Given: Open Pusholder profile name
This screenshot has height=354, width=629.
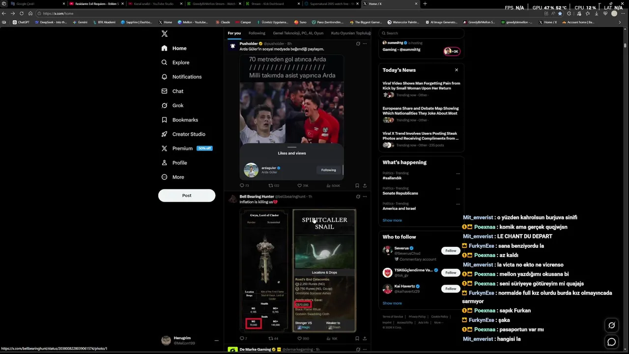Looking at the screenshot, I should 249,44.
